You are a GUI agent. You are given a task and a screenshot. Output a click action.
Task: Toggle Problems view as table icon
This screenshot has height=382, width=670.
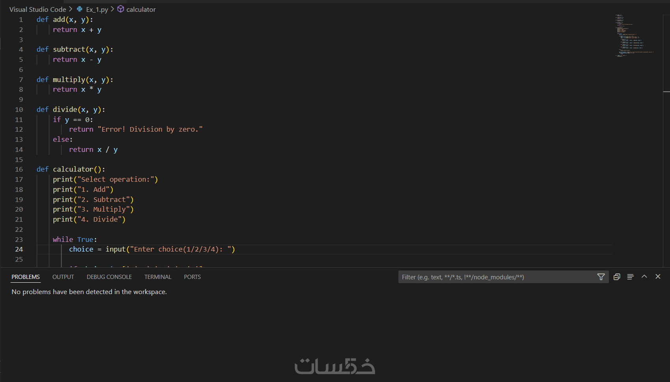tap(630, 277)
